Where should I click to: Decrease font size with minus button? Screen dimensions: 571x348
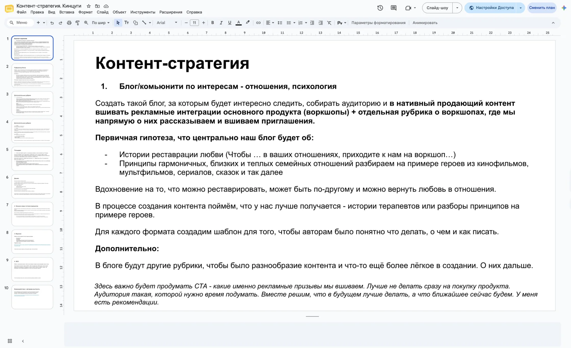pos(186,23)
